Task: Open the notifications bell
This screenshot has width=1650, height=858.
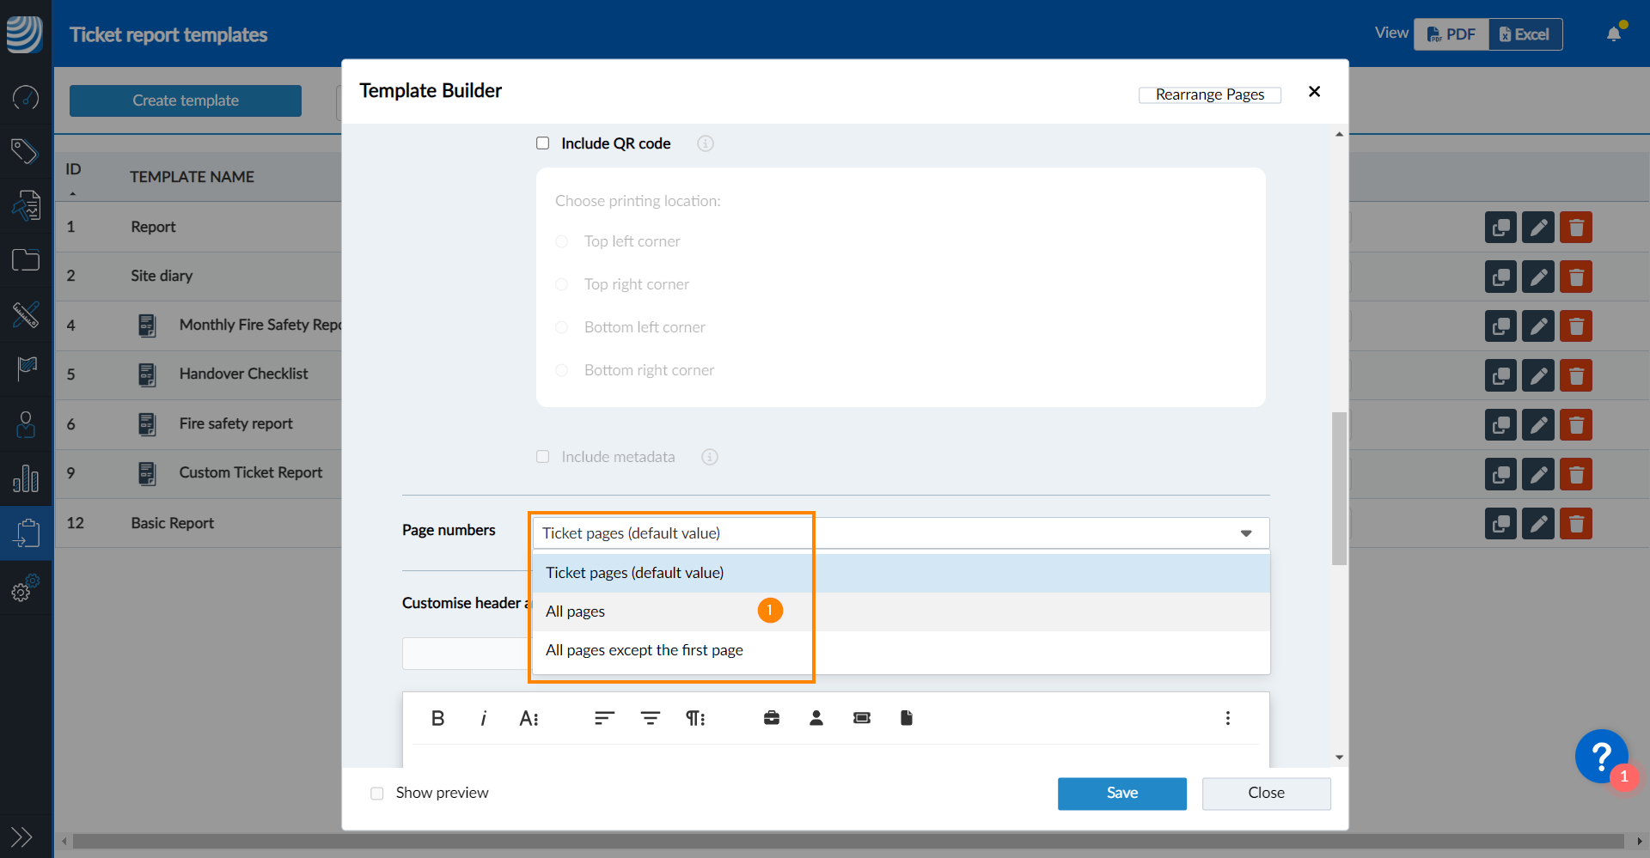Action: 1614,34
